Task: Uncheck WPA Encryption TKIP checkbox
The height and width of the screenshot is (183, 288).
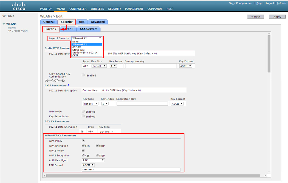Action: (x=97, y=146)
